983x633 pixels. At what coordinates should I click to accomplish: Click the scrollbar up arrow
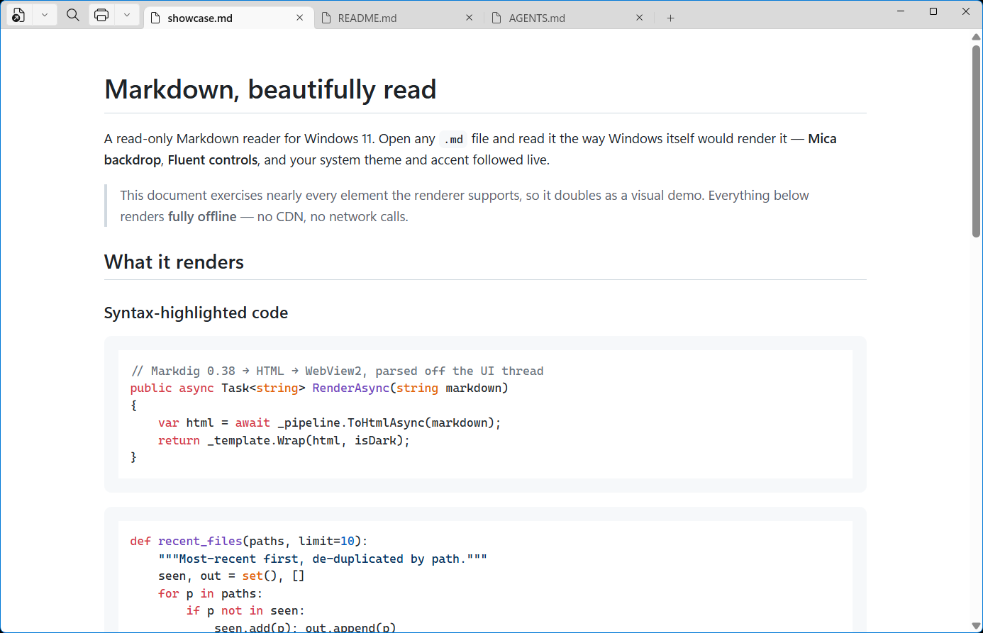click(977, 36)
